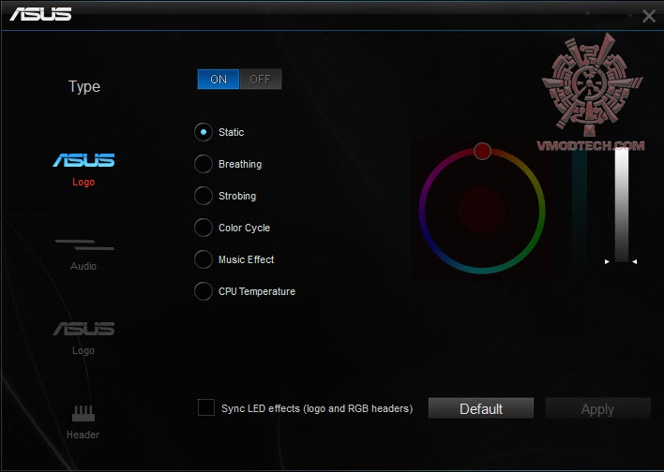664x472 pixels.
Task: Turn LED lighting ON
Action: point(219,79)
